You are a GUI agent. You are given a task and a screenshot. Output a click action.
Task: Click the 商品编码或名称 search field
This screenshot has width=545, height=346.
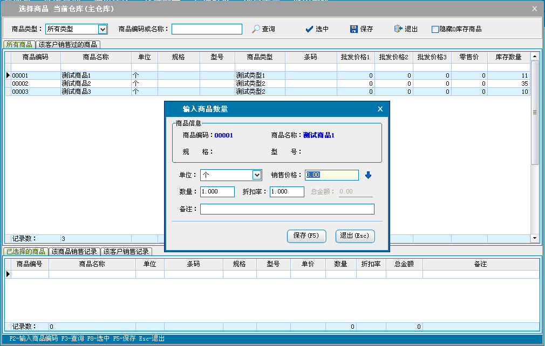tap(207, 29)
